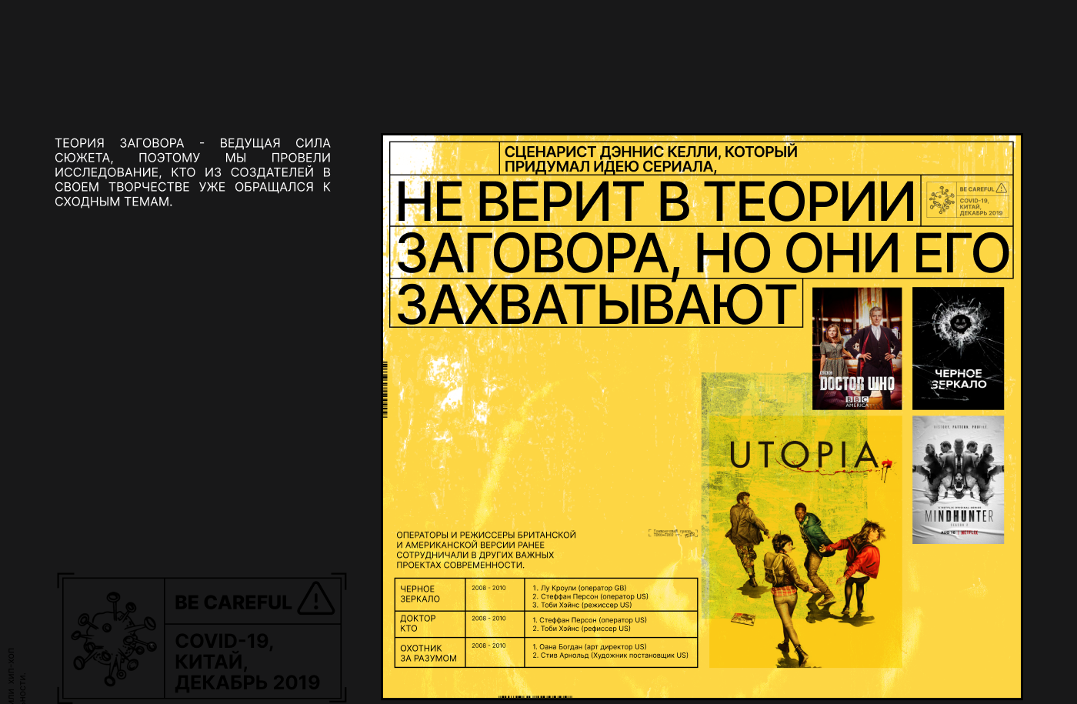Click the BBC America logo on Doctor Who poster
Image resolution: width=1077 pixels, height=704 pixels.
point(857,401)
